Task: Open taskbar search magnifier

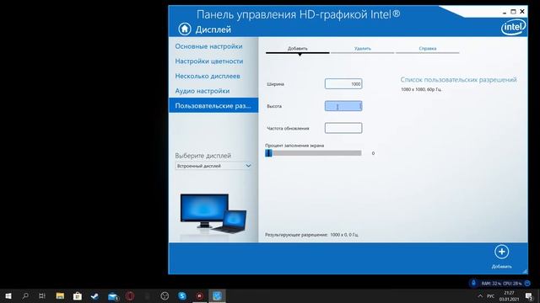Action: 25,295
